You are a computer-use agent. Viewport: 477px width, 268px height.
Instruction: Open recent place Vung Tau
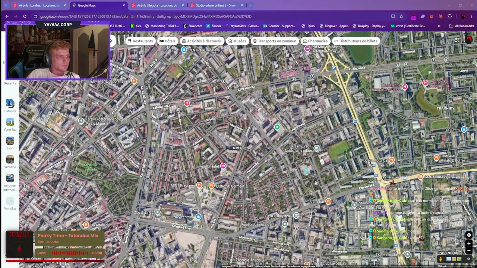point(10,124)
